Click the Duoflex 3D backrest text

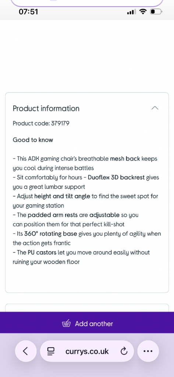click(116, 177)
